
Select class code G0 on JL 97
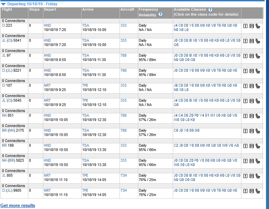pos(193,60)
